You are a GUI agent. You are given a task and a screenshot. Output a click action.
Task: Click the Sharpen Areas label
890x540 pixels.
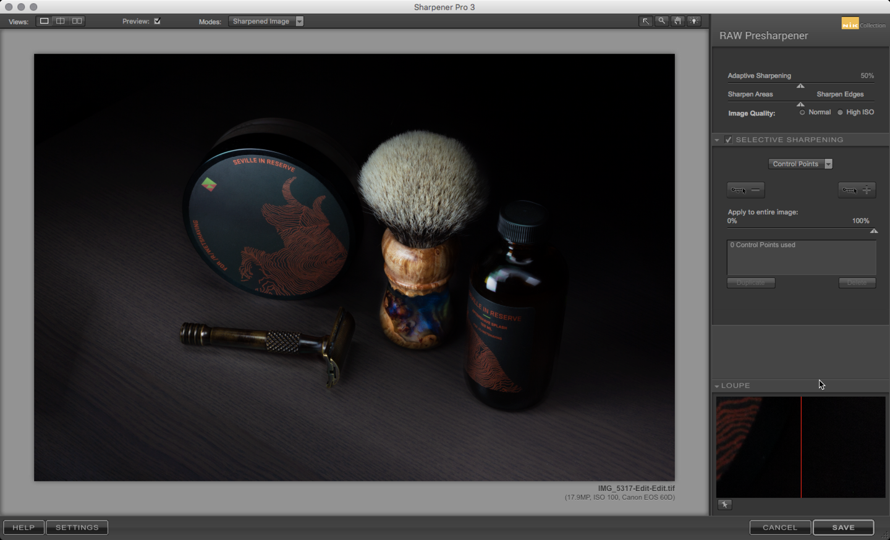[750, 94]
